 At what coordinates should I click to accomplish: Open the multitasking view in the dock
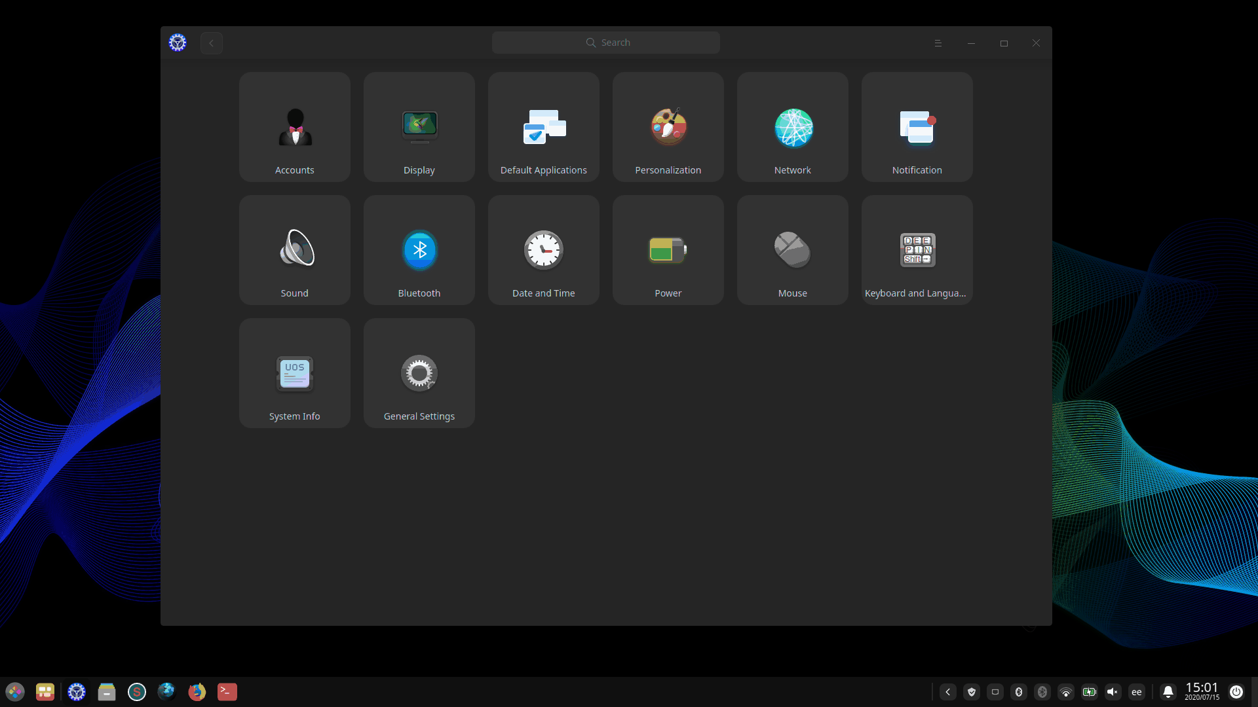pyautogui.click(x=45, y=692)
